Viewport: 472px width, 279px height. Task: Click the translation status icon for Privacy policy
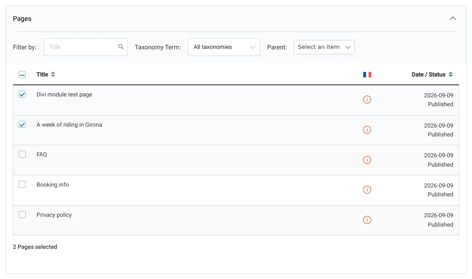[x=367, y=220]
